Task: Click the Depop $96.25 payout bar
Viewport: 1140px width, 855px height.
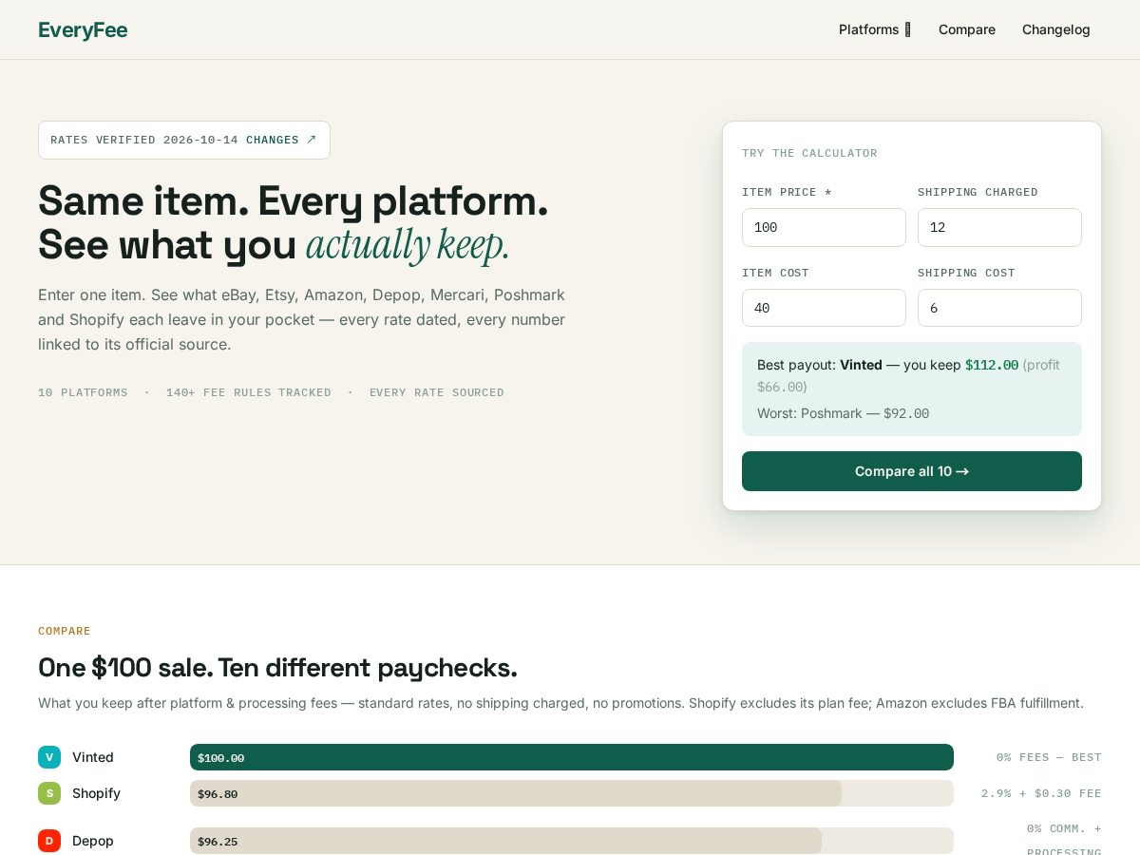Action: point(506,841)
